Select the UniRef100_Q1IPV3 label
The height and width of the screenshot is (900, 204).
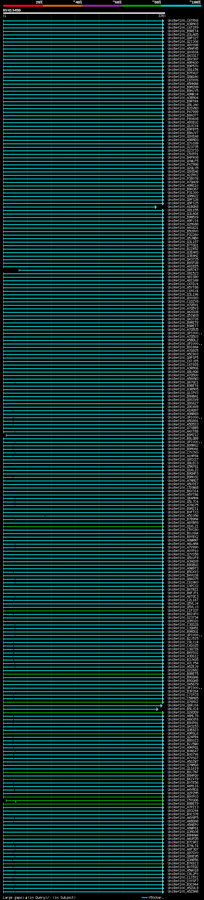point(183,393)
